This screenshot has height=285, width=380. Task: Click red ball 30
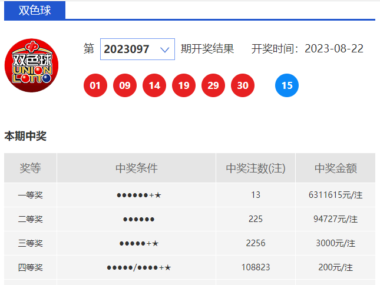tap(243, 85)
